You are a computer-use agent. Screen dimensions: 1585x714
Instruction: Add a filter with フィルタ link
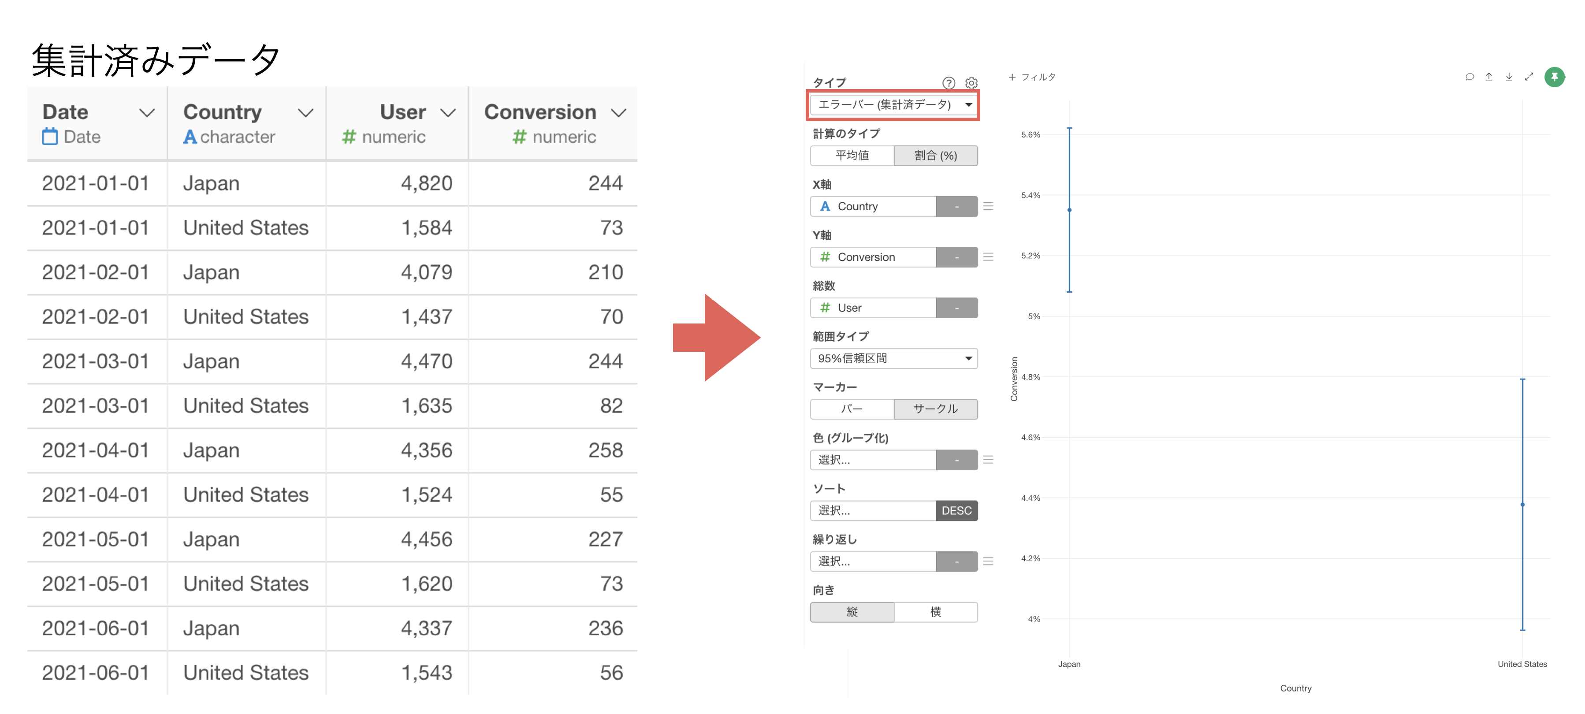pyautogui.click(x=1032, y=77)
